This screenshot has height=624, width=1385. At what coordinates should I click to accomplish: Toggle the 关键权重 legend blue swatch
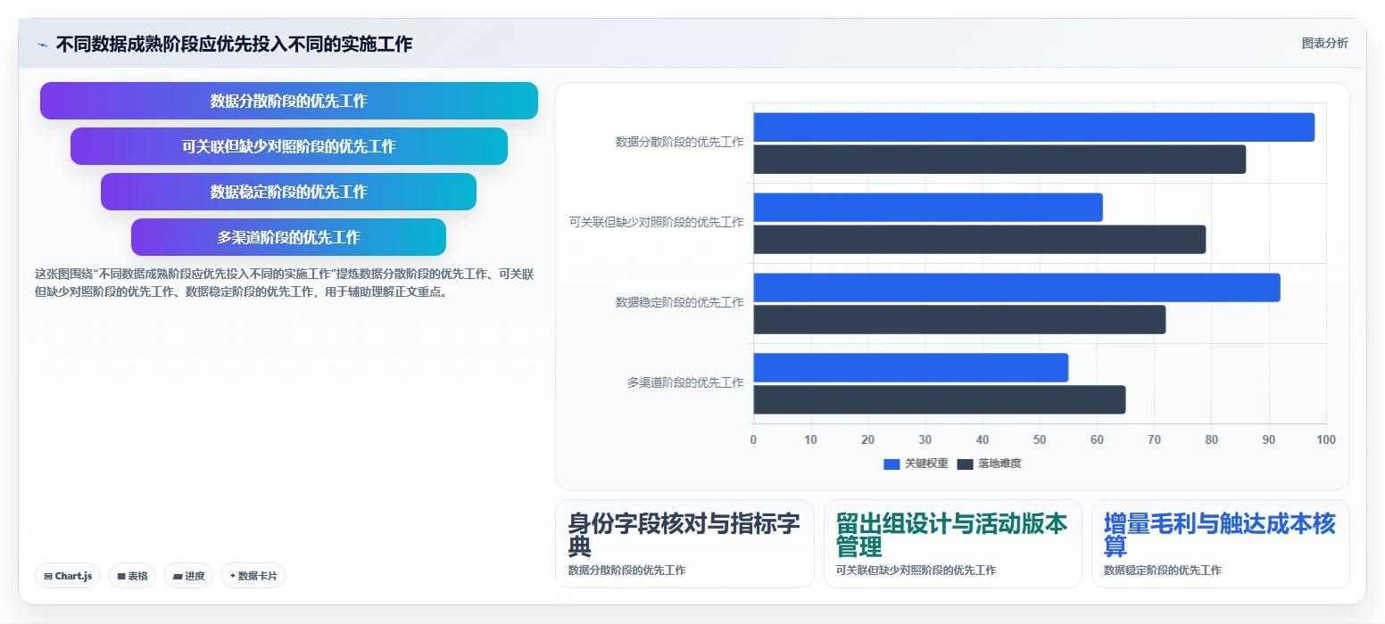pyautogui.click(x=892, y=464)
